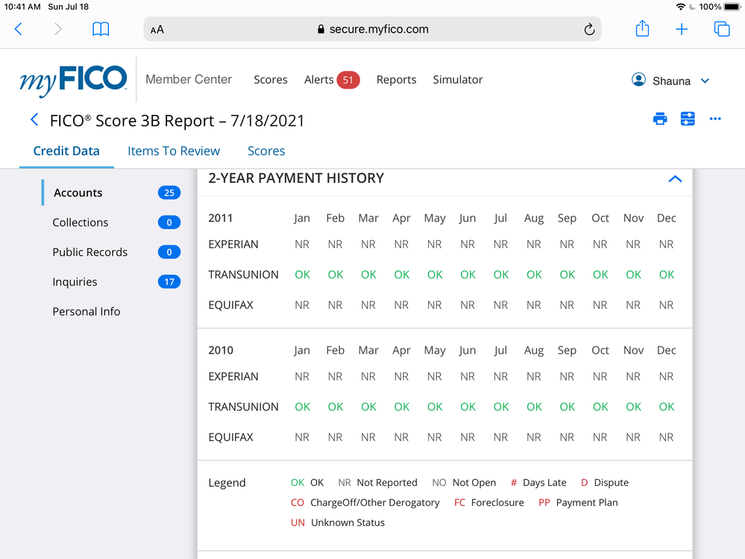Switch to Items To Review tab
The height and width of the screenshot is (559, 745).
tap(174, 152)
